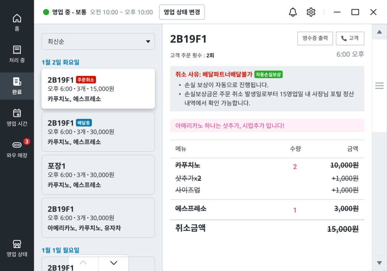
Task: Open the 처리 중 orders section
Action: [17, 54]
